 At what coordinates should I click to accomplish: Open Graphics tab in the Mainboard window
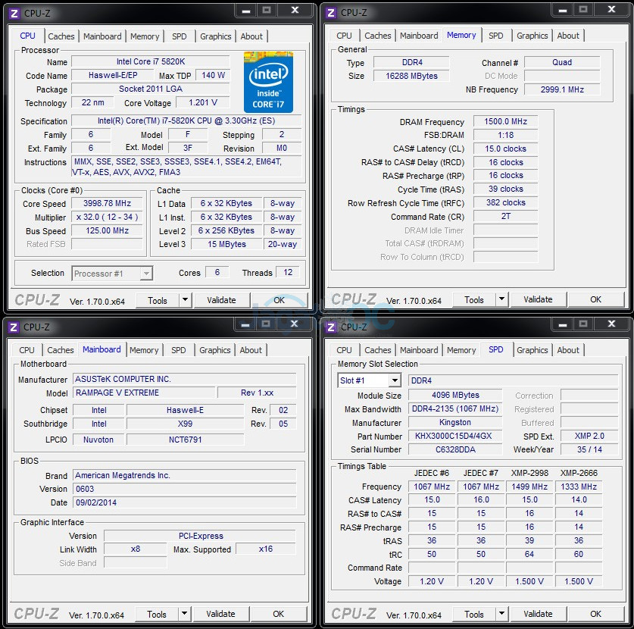coord(214,350)
